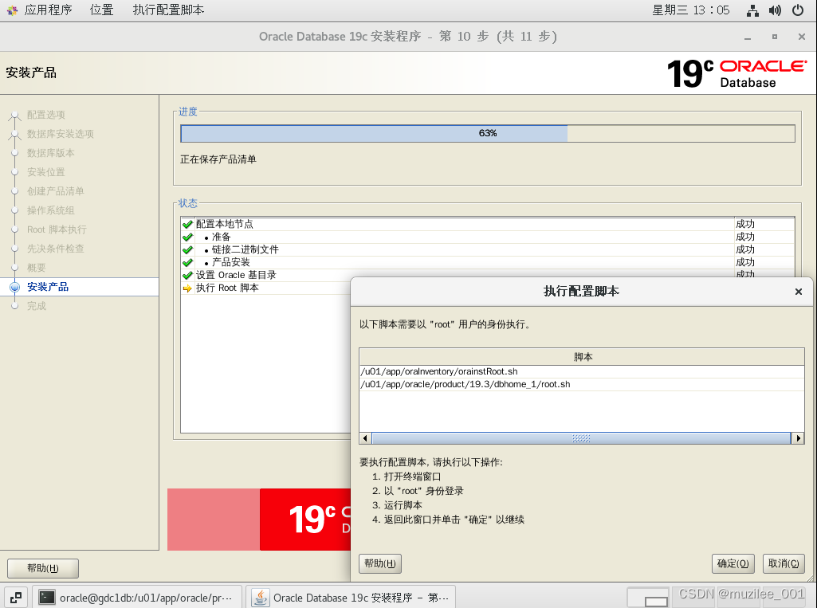This screenshot has height=608, width=817.
Task: Click the workspace switcher icon at bottom left
Action: (x=15, y=596)
